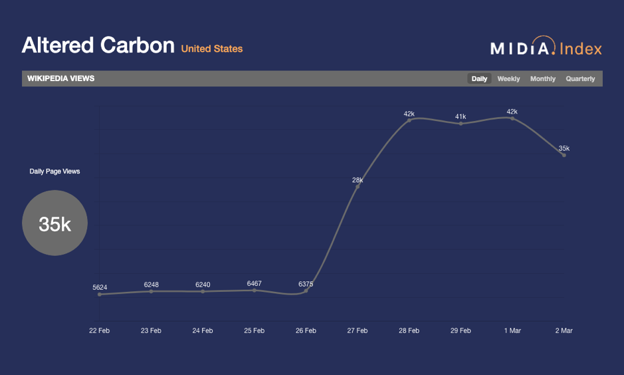Click the 24 Feb axis label
This screenshot has width=624, height=375.
[203, 330]
